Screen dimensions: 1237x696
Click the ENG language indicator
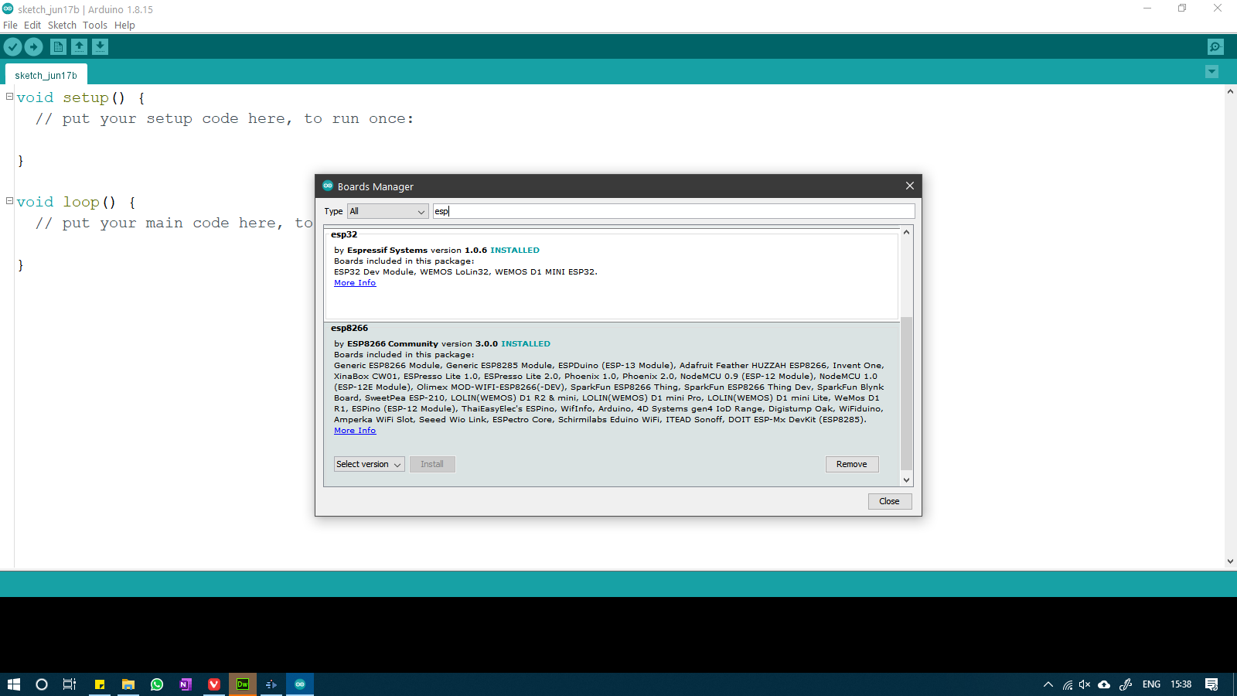1151,684
